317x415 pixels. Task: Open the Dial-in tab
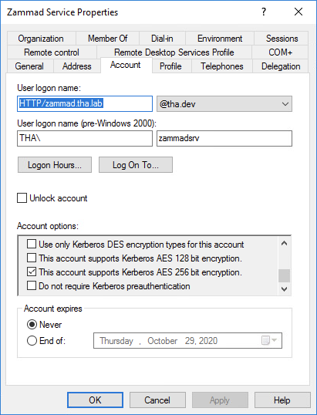point(162,39)
